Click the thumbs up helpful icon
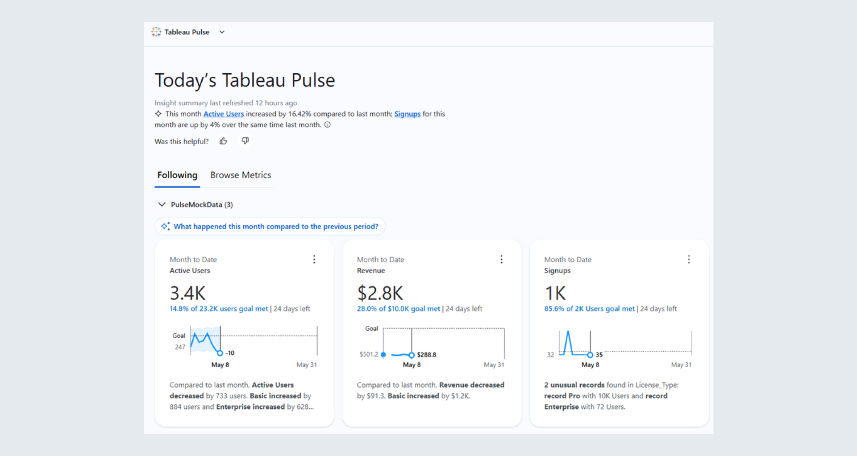Image resolution: width=857 pixels, height=456 pixels. tap(223, 141)
